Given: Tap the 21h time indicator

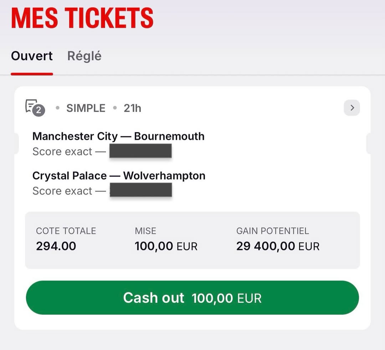Looking at the screenshot, I should pos(132,108).
